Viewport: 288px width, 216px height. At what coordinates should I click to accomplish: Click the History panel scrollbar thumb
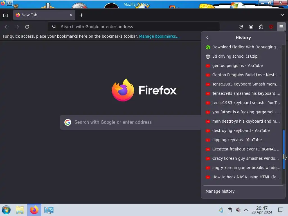[284, 149]
